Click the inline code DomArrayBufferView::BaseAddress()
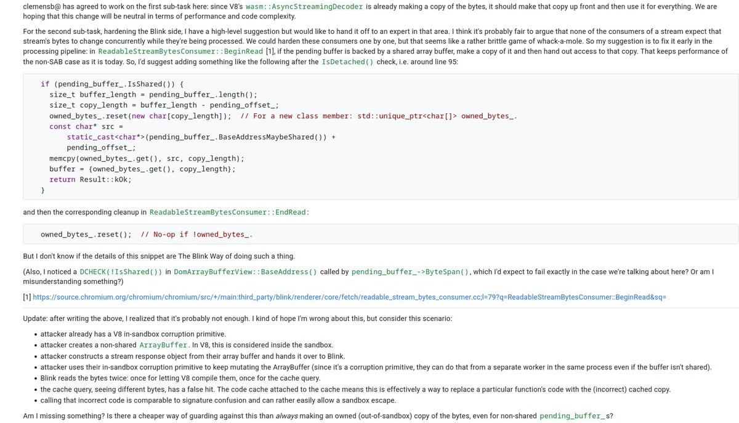The width and height of the screenshot is (739, 423). click(x=245, y=272)
